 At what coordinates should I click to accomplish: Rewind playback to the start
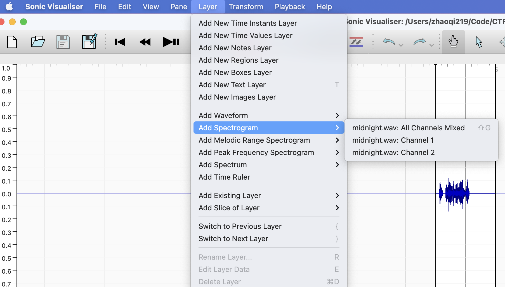tap(120, 42)
